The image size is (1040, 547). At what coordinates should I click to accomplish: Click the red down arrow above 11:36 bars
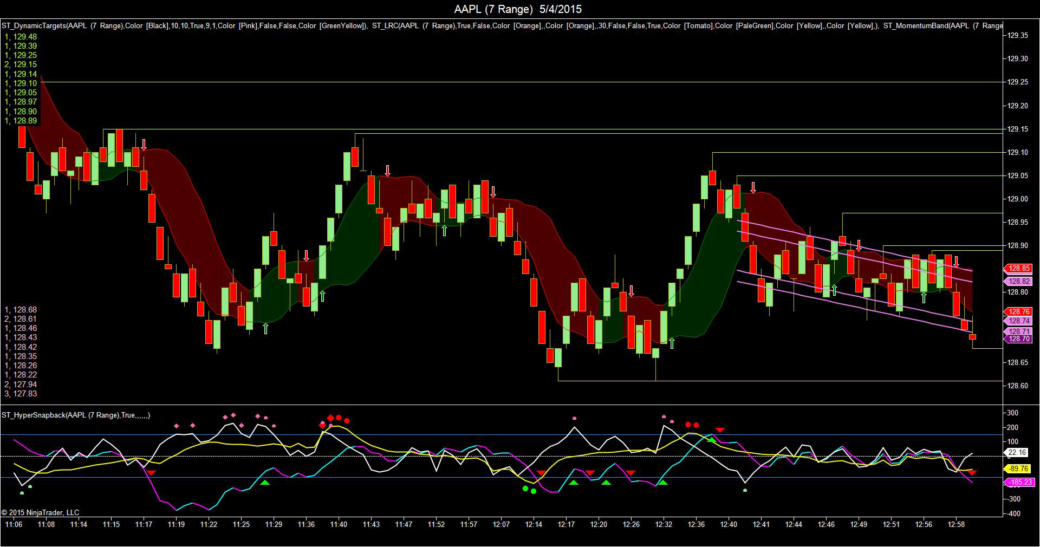[x=307, y=256]
